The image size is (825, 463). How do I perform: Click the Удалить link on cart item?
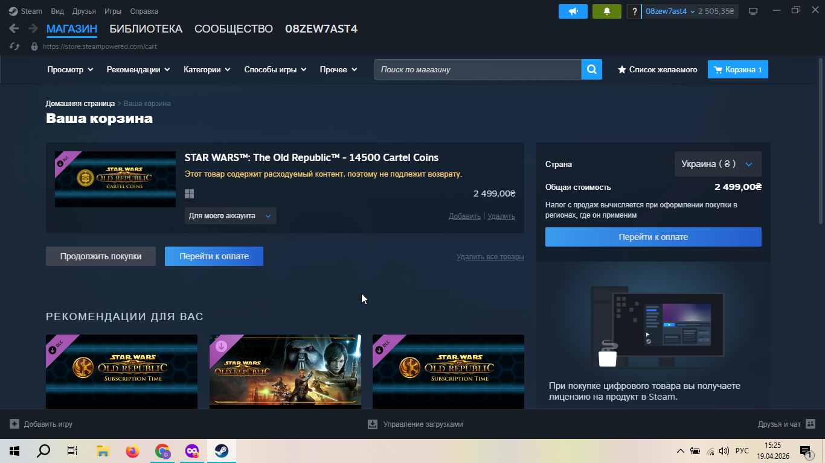[501, 216]
